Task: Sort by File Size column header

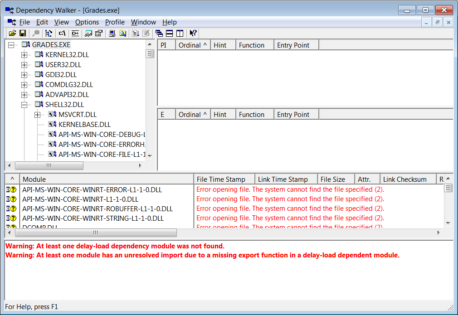Action: (x=336, y=179)
